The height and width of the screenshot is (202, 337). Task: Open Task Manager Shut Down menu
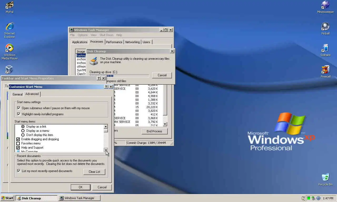click(106, 35)
